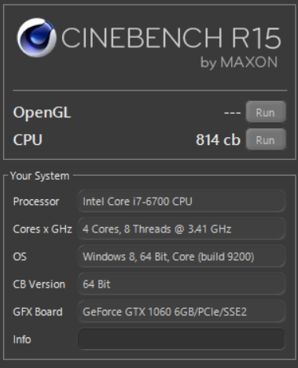Click the empty Info text field
298x368 pixels.
[182, 339]
